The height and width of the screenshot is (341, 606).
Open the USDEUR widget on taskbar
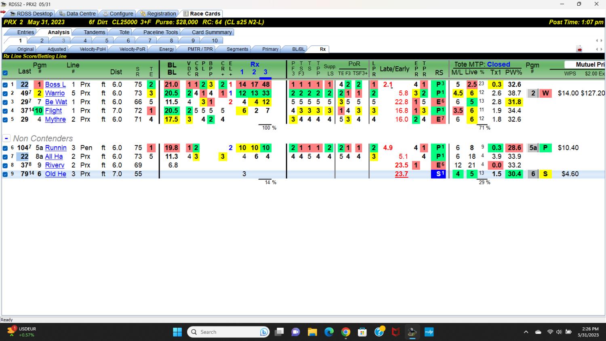[x=22, y=332]
